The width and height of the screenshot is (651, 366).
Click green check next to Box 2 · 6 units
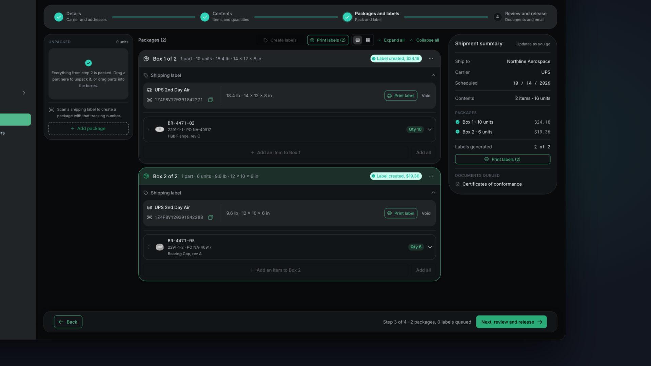pyautogui.click(x=457, y=132)
